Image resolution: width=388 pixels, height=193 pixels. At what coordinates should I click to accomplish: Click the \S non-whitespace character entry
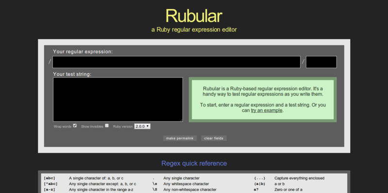(155, 190)
